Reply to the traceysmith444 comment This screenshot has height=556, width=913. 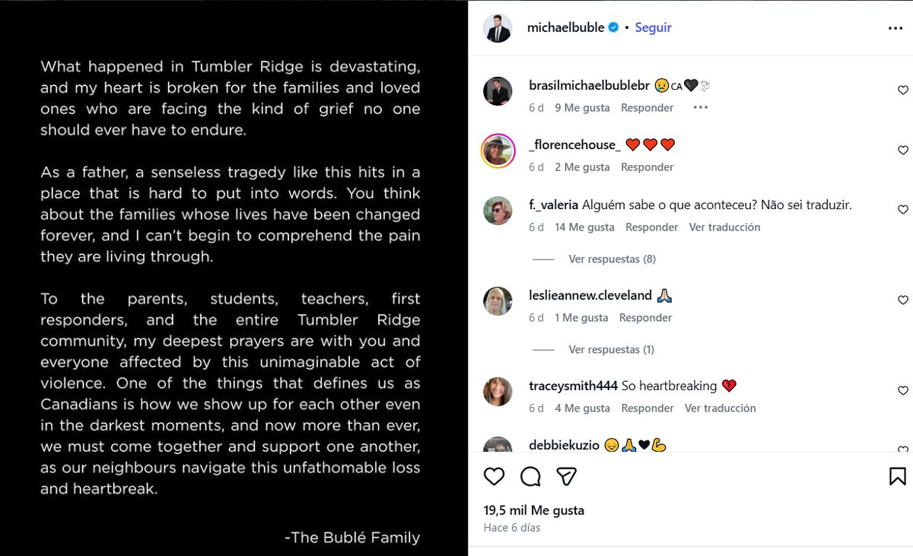[x=647, y=408]
